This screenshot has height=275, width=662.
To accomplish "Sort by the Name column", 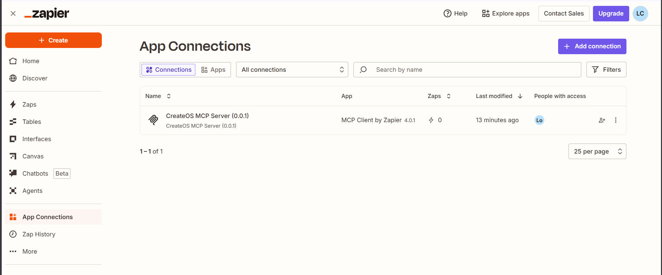I will click(158, 96).
